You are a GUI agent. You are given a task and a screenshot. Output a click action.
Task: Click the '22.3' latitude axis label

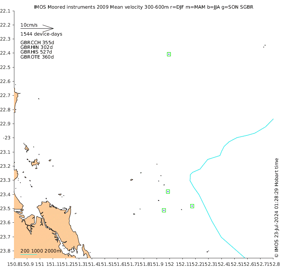point(5,39)
